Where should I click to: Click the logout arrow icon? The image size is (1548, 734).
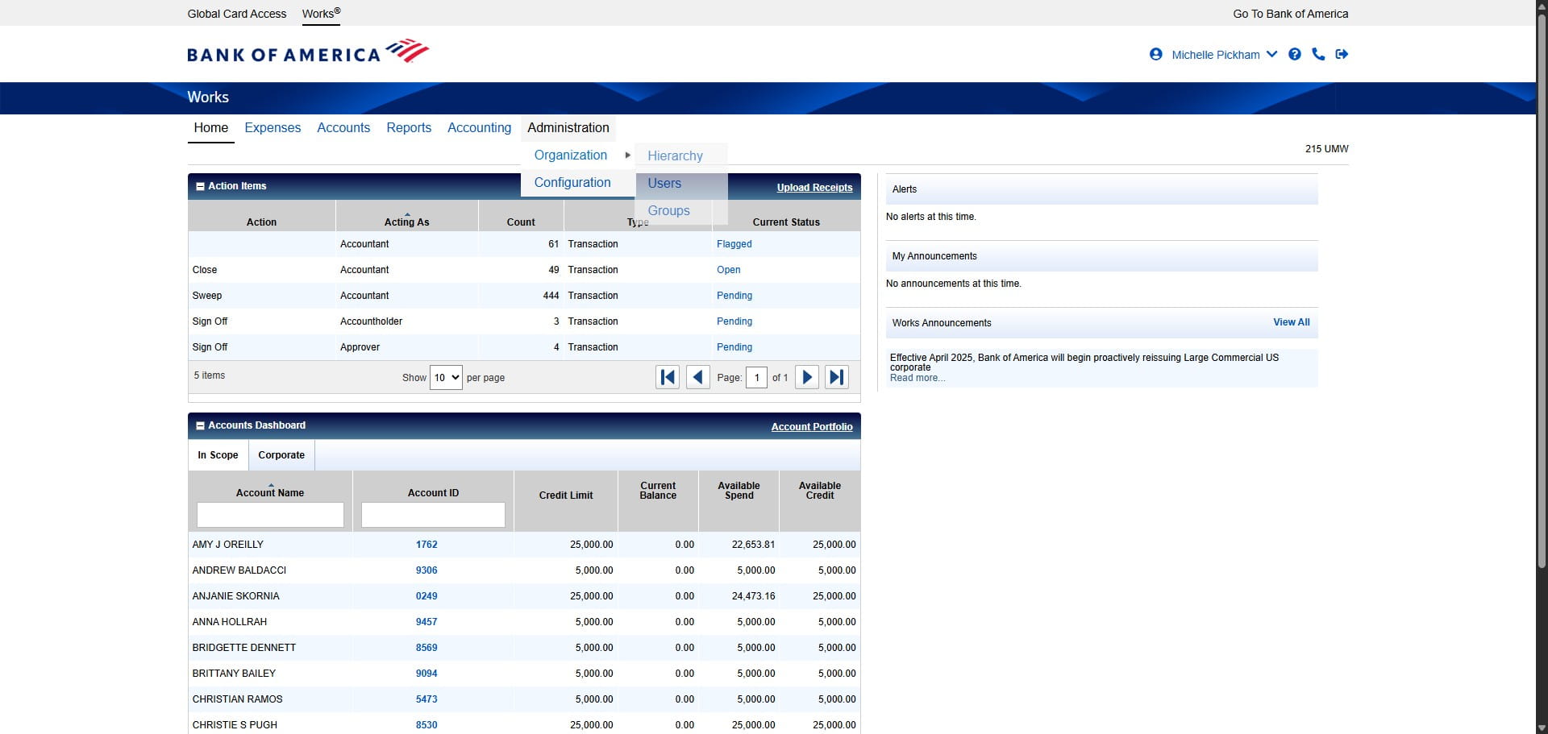1342,54
